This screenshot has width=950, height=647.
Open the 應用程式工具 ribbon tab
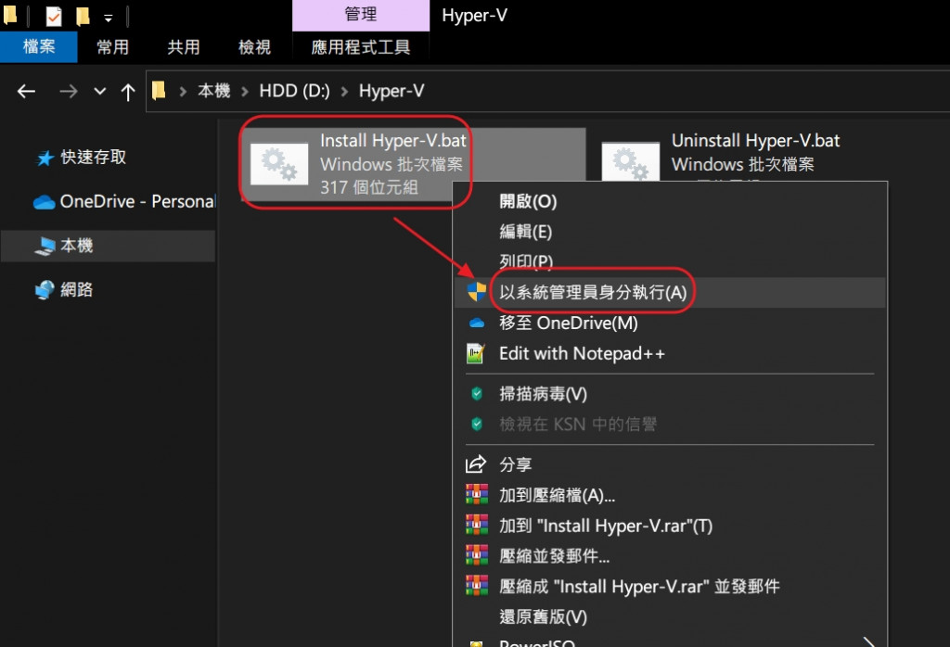click(361, 46)
